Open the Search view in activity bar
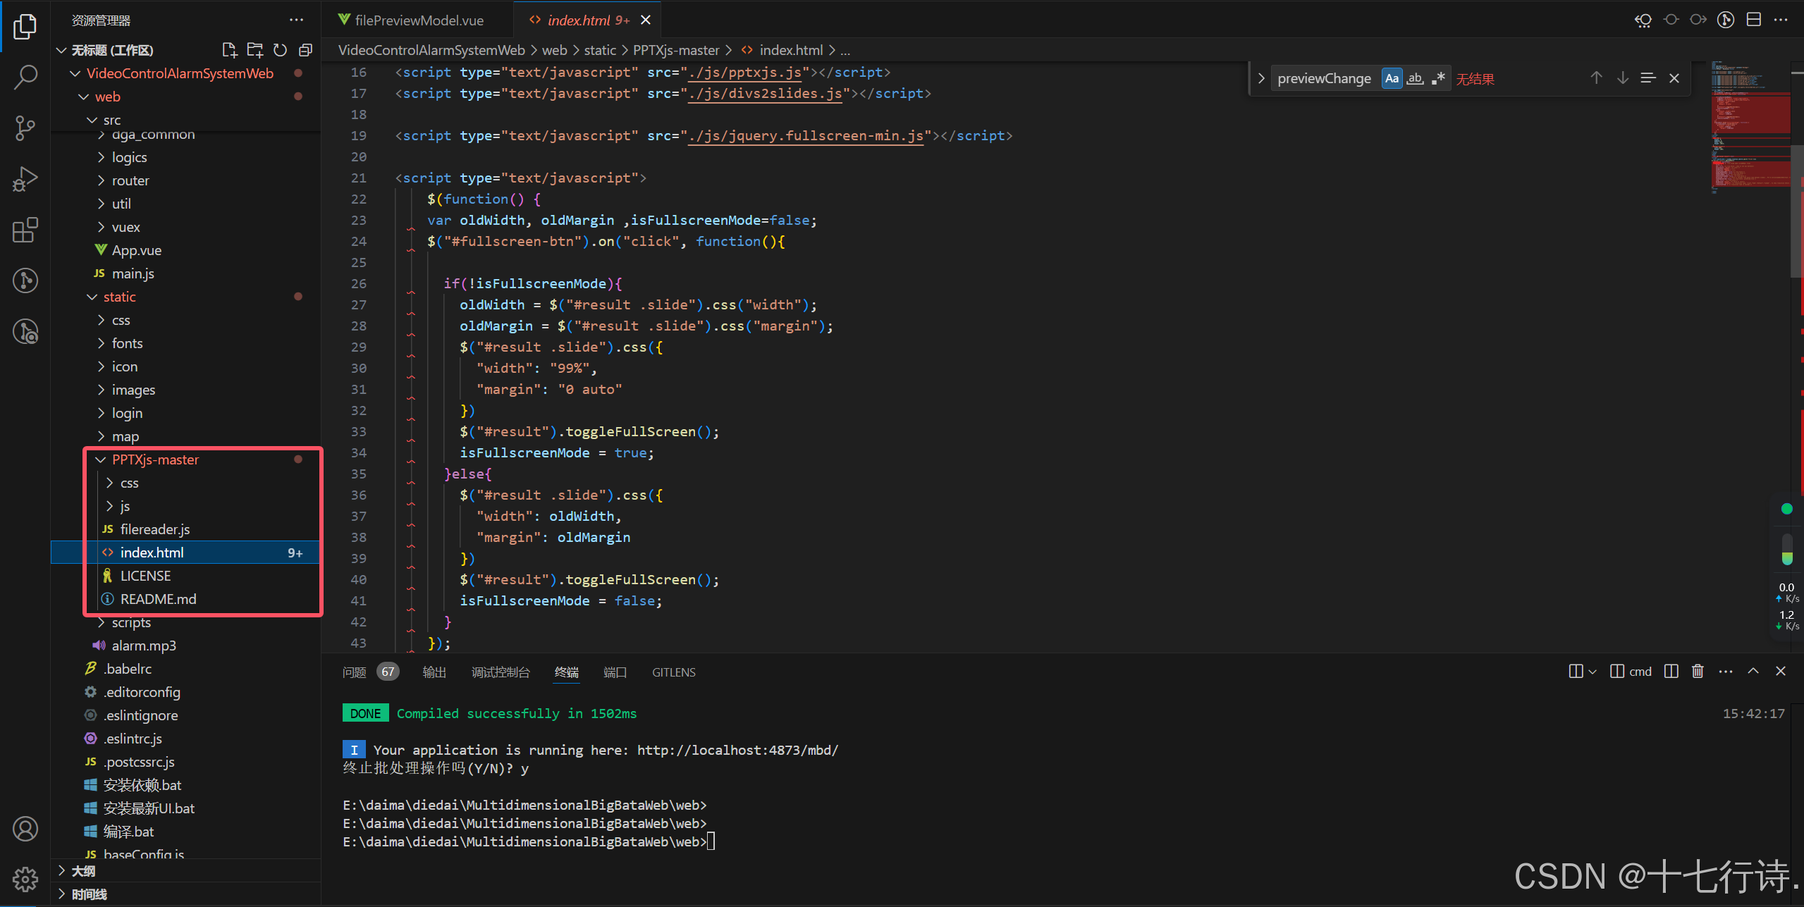The height and width of the screenshot is (907, 1804). coord(25,77)
